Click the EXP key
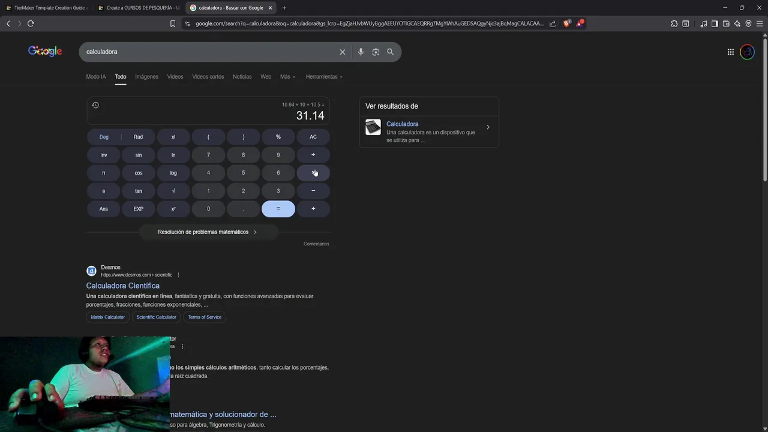768x432 pixels. (x=139, y=209)
